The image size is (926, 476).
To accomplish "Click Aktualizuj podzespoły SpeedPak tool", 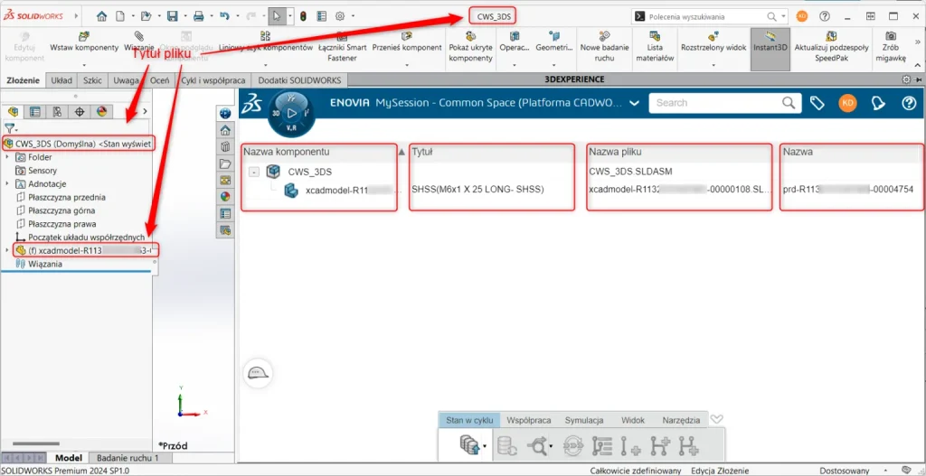I will coord(831,47).
